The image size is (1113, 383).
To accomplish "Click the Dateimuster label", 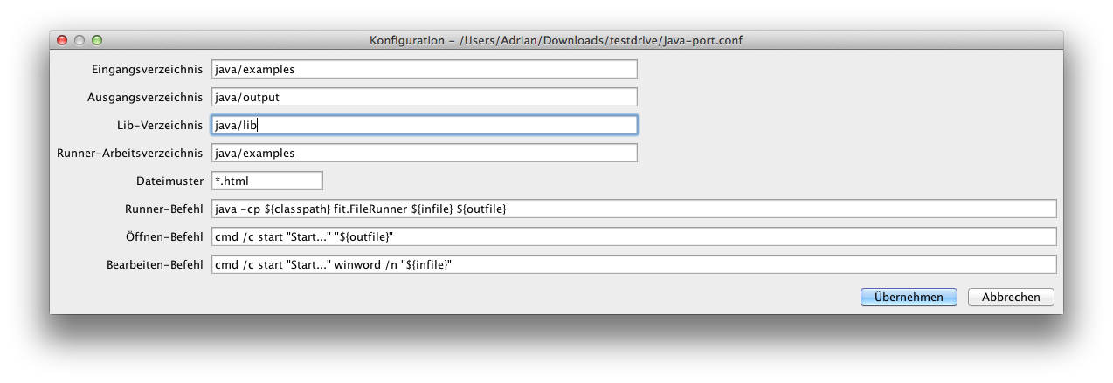I will [169, 181].
